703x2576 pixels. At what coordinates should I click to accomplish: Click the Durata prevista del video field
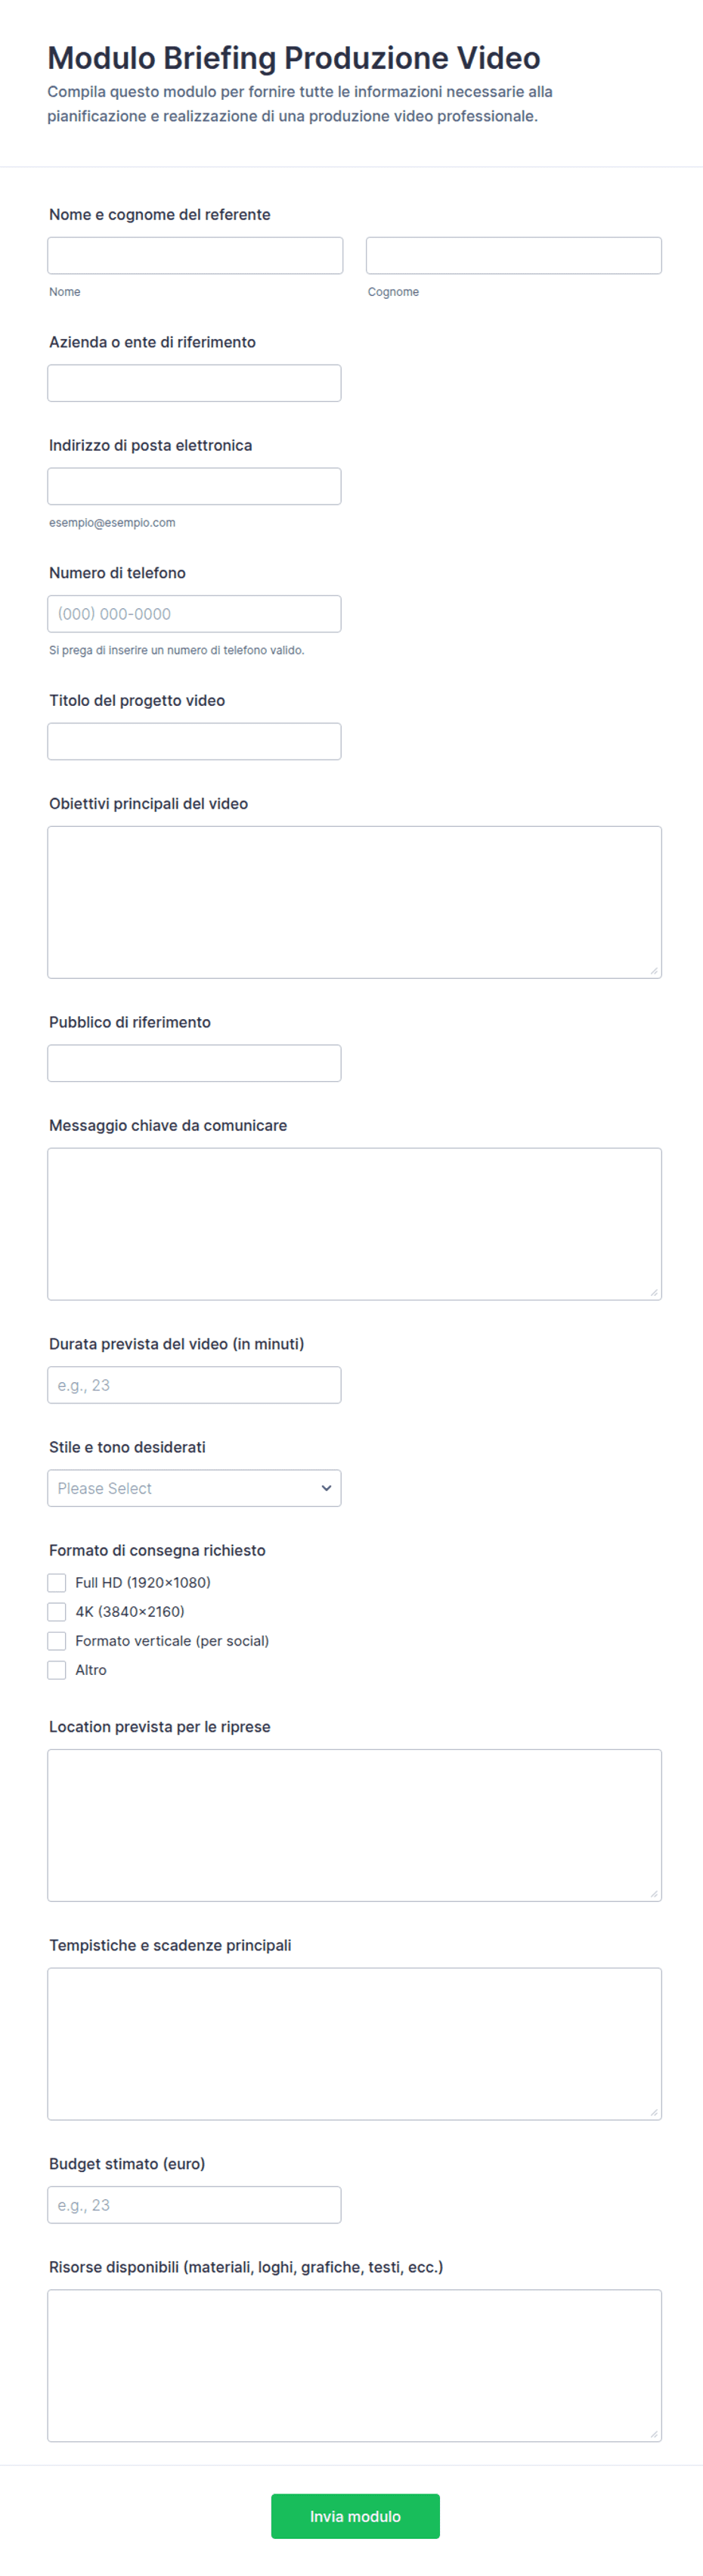[194, 1385]
